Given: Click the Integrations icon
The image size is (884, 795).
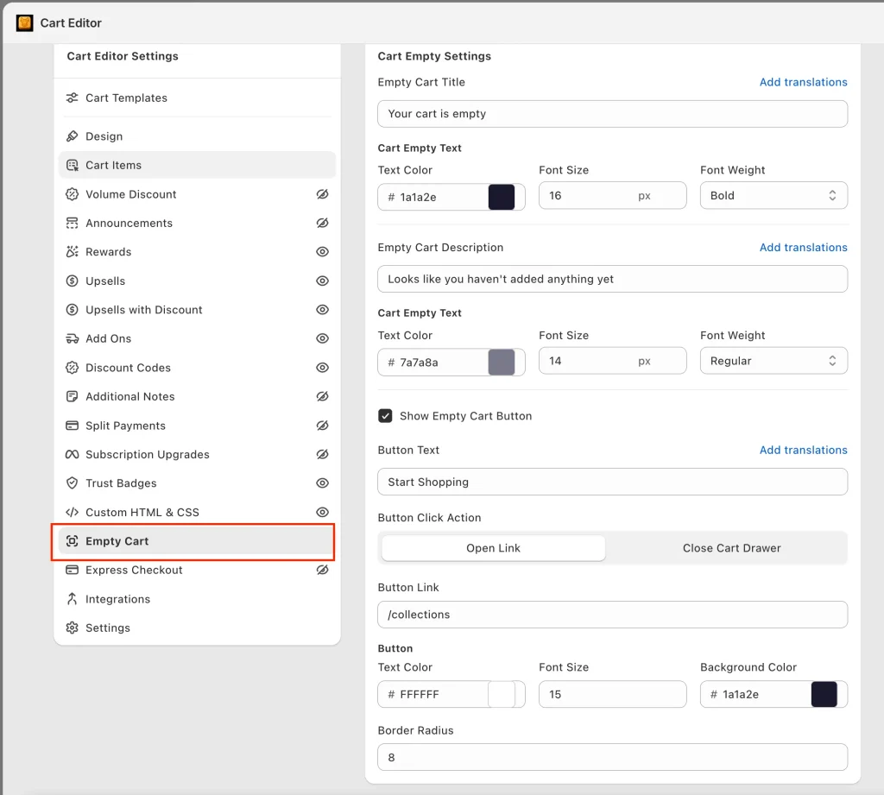Looking at the screenshot, I should [73, 599].
